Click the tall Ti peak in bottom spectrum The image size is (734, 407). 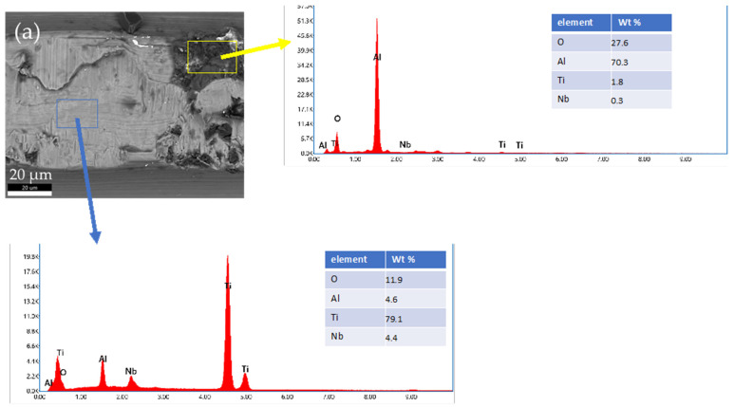[x=228, y=323]
